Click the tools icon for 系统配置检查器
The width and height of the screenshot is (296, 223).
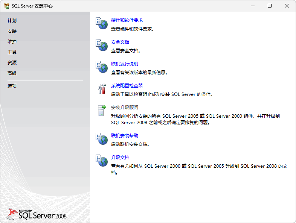[102, 89]
